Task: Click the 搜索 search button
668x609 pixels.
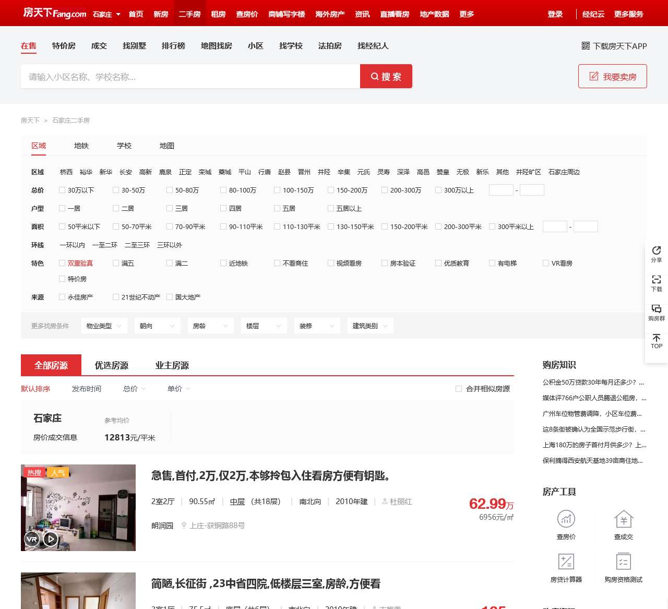Action: [x=386, y=76]
